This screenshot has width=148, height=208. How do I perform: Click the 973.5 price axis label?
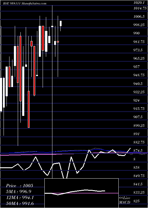138,50
